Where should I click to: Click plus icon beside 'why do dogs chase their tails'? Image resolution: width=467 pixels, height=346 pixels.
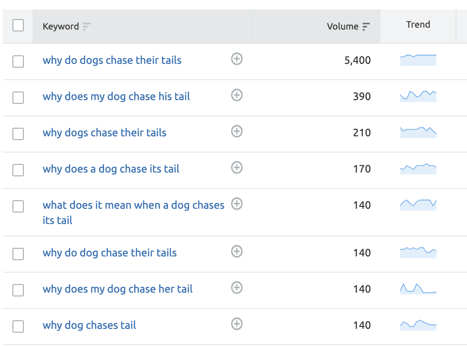point(237,59)
